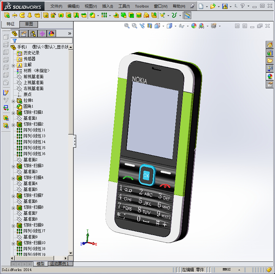Open Hide/Show Items glasses icon
275x274 pixels.
(182, 26)
